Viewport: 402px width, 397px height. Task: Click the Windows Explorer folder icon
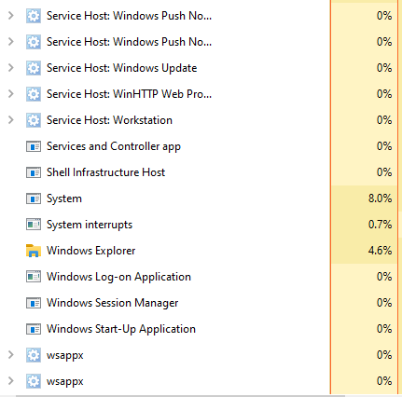coord(34,251)
